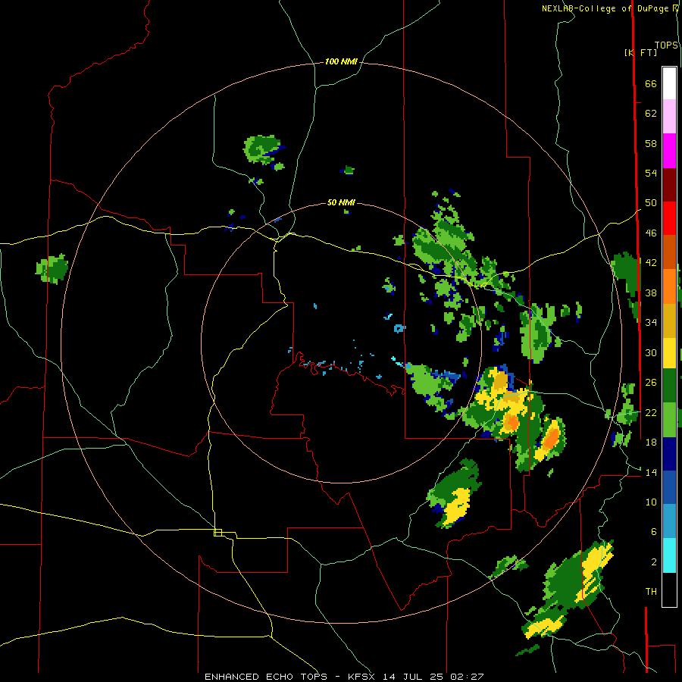Select the light green legend band
This screenshot has width=682, height=682.
(x=669, y=419)
